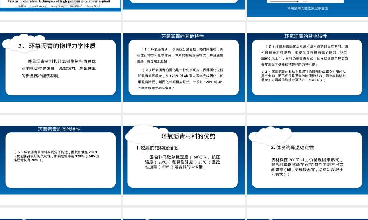368x220 pixels.
Task: Select the 环氧沥青的其他特性 slide with items (3) and (4)
Action: tap(307, 67)
